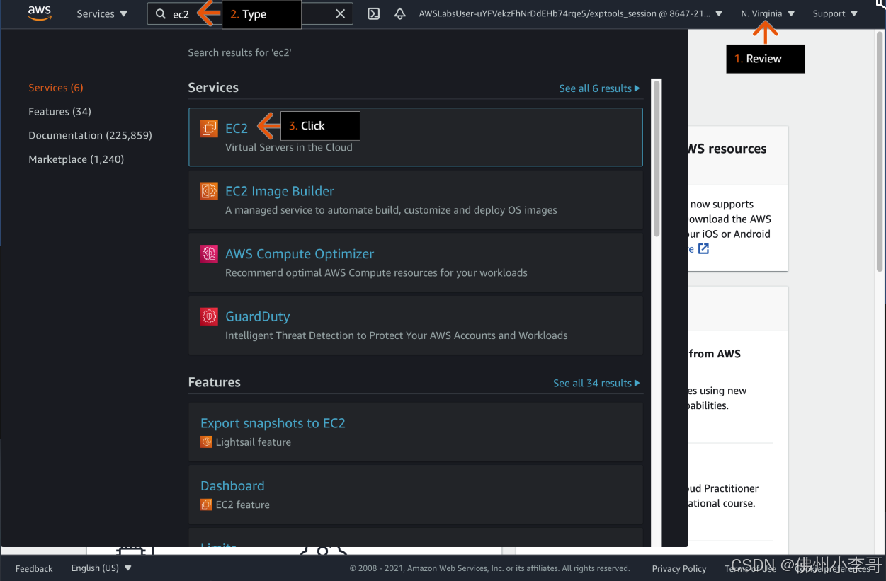Click the main page scrollbar
The height and width of the screenshot is (581, 886).
(x=880, y=152)
